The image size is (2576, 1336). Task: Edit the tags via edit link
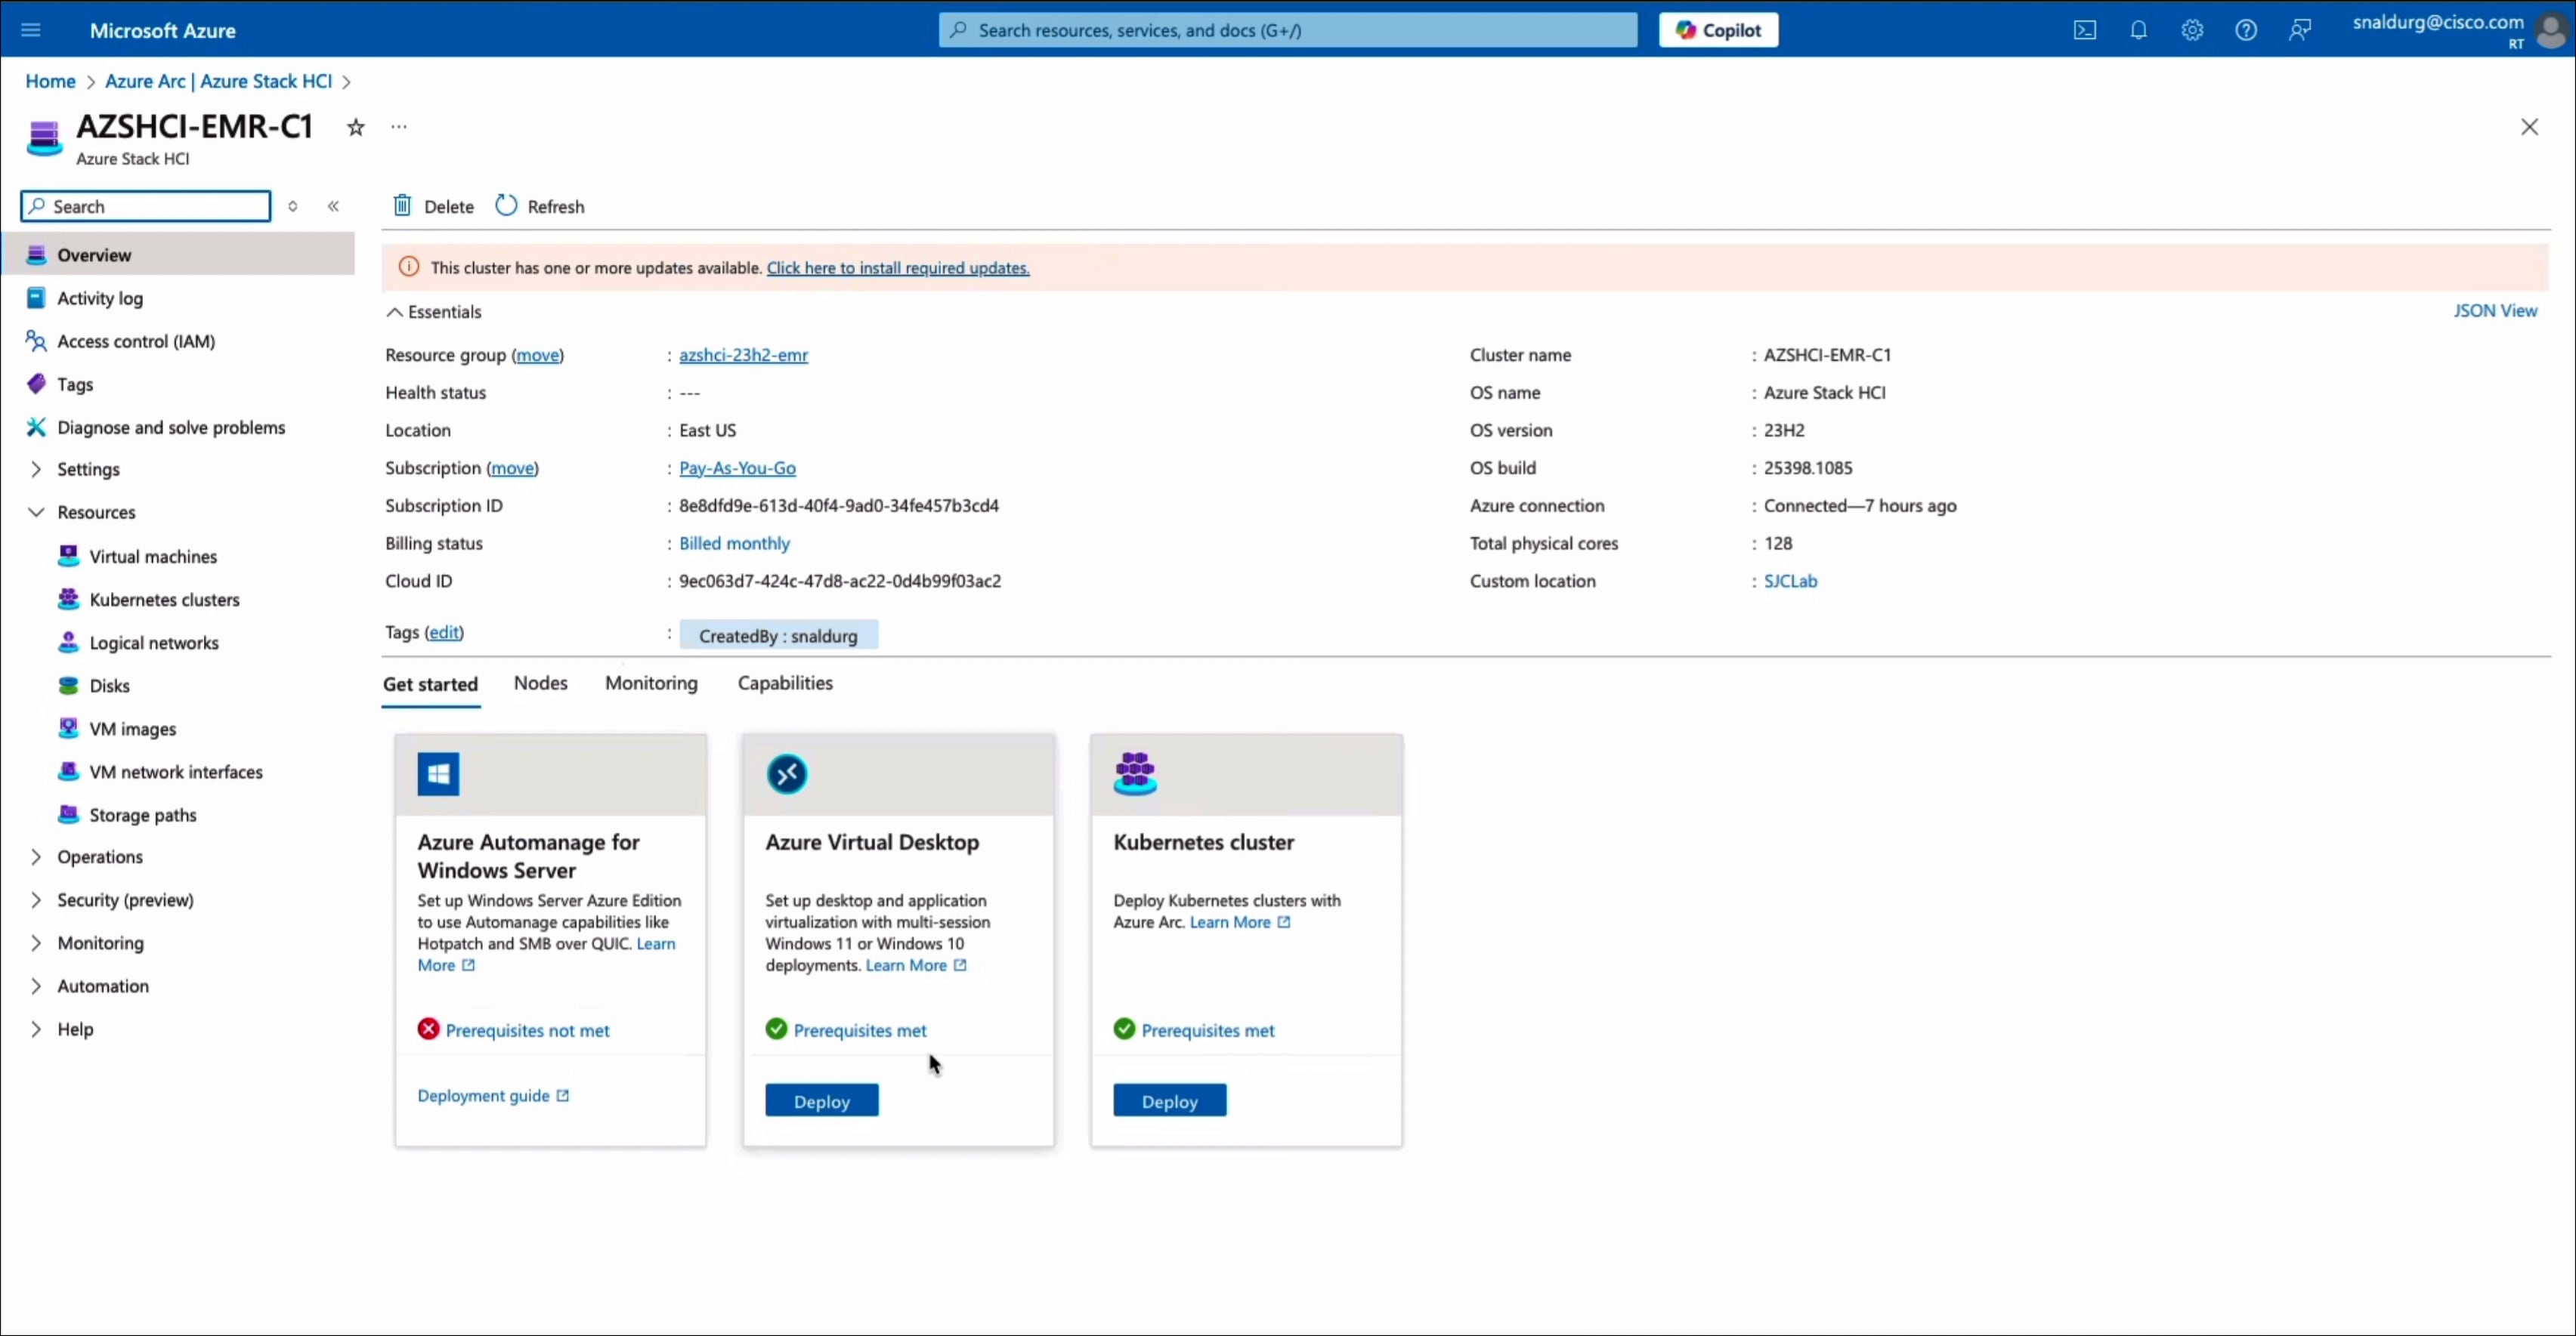click(444, 631)
